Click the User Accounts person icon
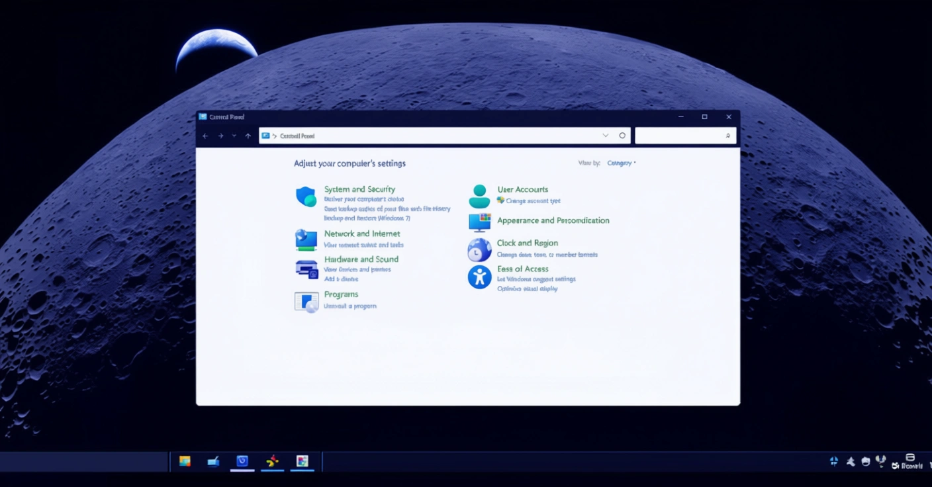Image resolution: width=932 pixels, height=487 pixels. point(479,197)
